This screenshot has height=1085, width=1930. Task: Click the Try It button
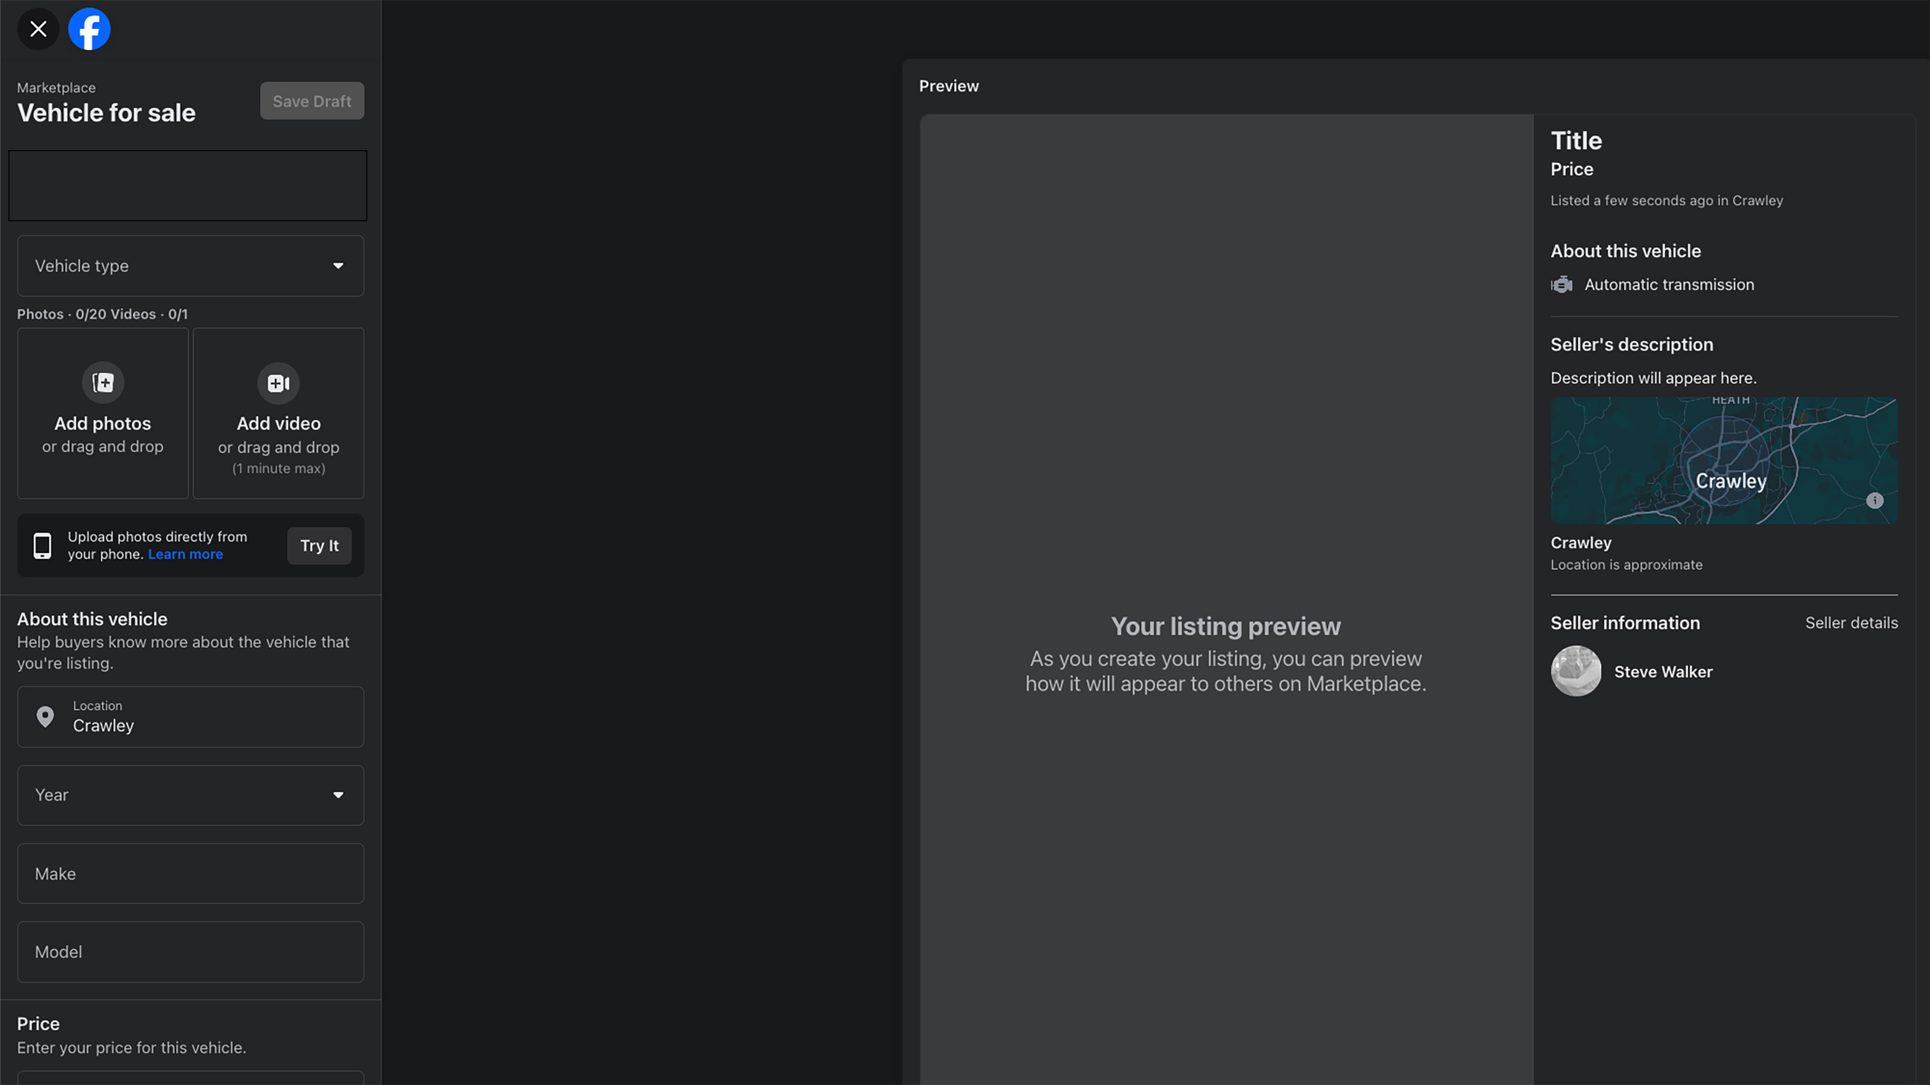point(319,546)
